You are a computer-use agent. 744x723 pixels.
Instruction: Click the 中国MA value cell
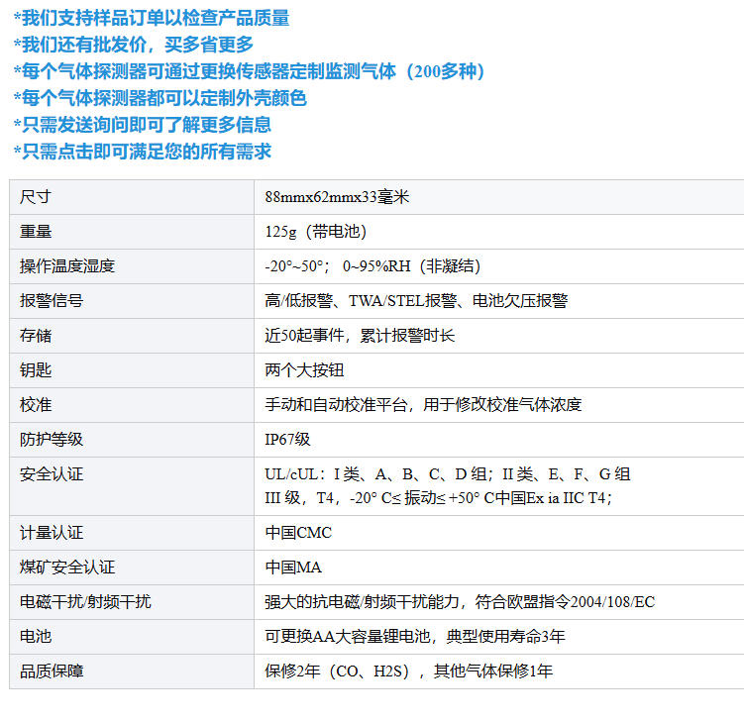[x=293, y=568]
